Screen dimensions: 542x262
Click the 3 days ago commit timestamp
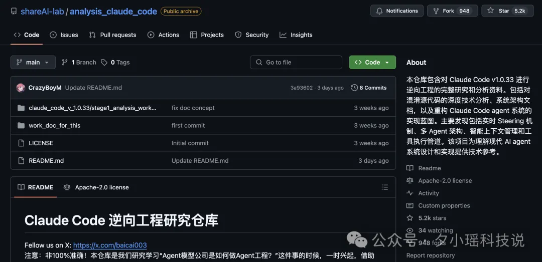click(330, 88)
